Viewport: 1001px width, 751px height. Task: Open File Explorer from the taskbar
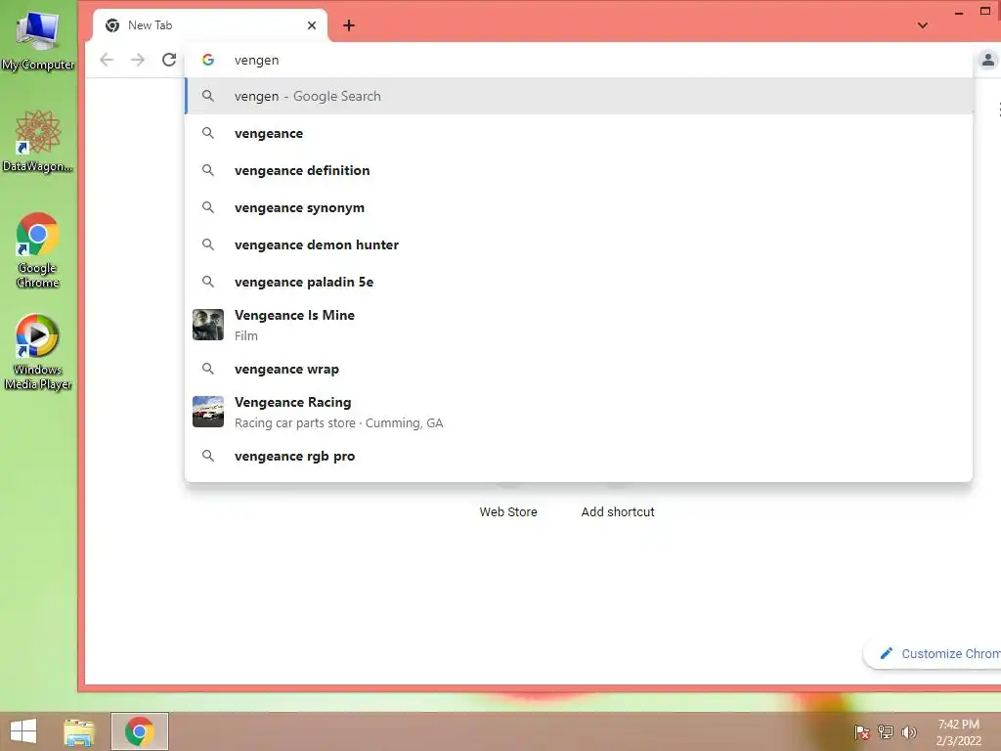(x=79, y=731)
